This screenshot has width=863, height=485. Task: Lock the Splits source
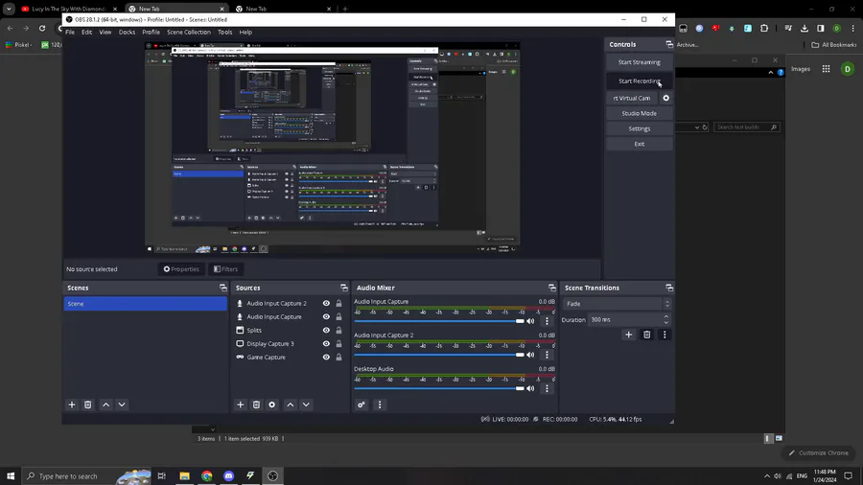click(x=339, y=331)
